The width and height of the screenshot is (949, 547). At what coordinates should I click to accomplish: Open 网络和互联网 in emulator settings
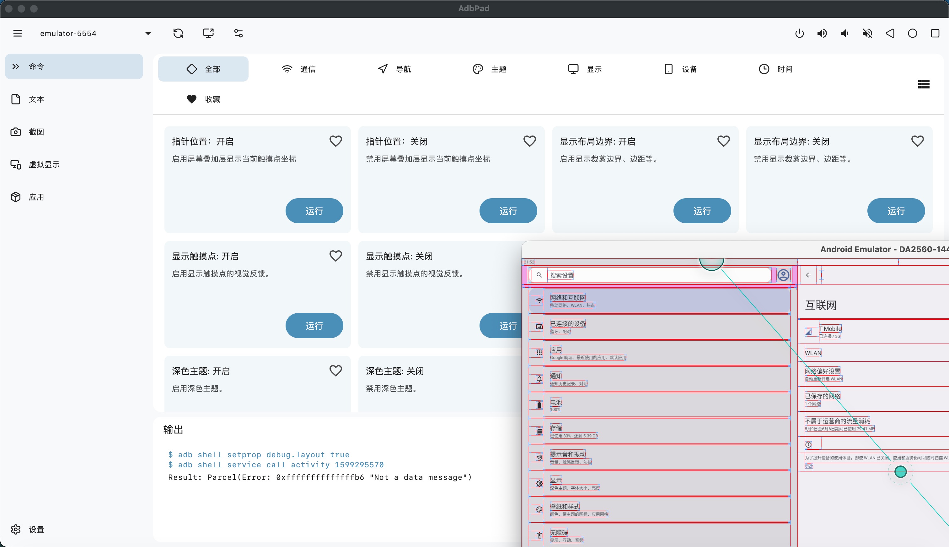point(659,301)
